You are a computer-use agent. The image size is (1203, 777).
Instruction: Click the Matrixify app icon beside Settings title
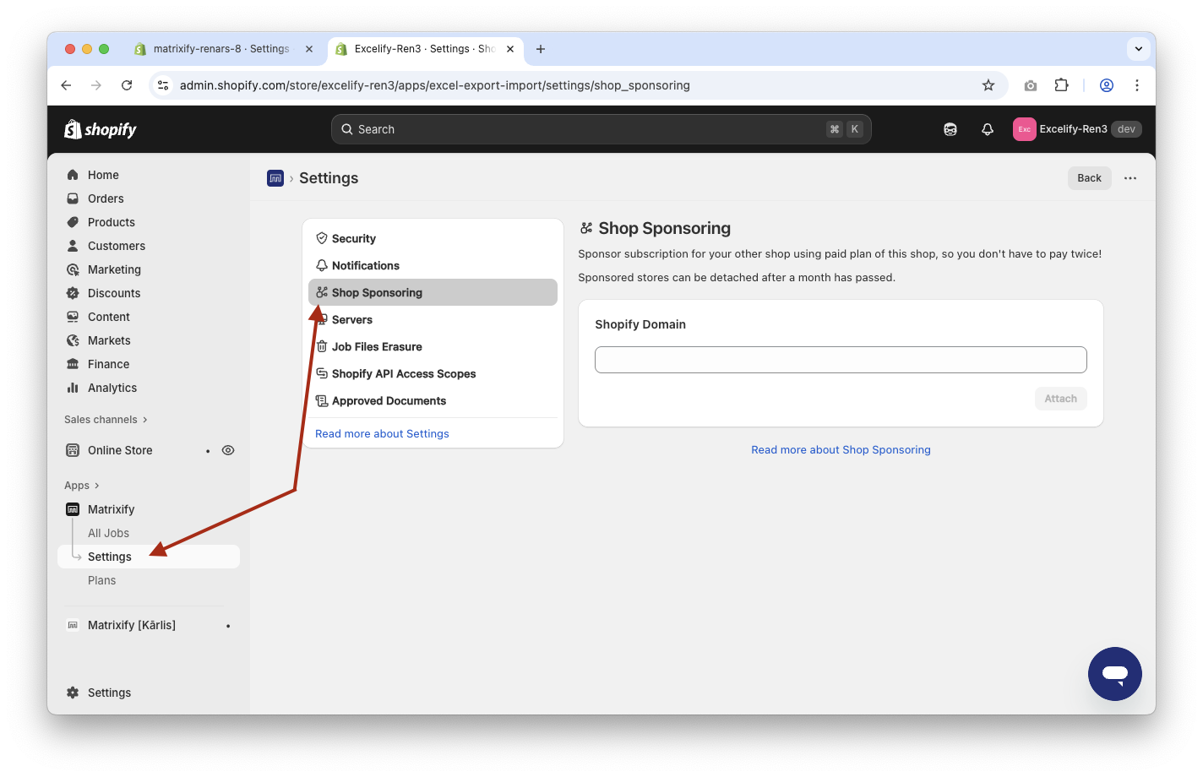pyautogui.click(x=275, y=178)
